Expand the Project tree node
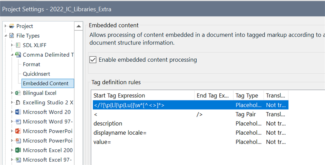The image size is (325, 165). 5,26
